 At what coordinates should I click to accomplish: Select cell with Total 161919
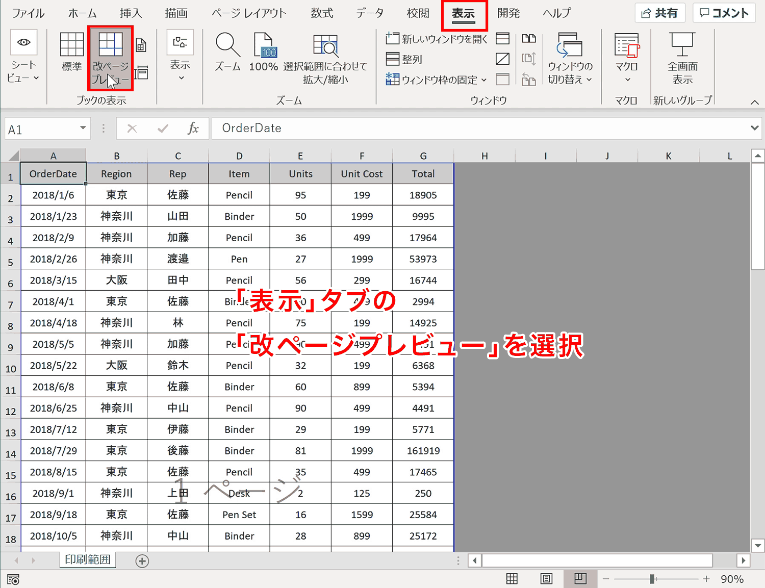(x=423, y=451)
